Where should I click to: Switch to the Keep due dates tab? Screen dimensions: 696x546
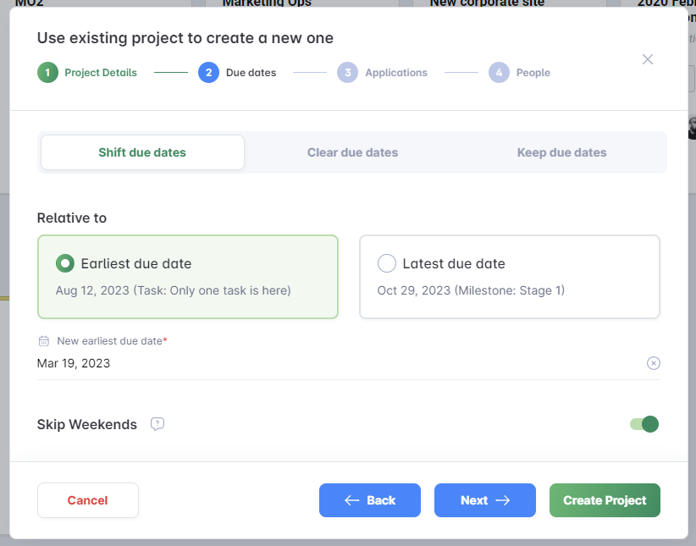[561, 153]
